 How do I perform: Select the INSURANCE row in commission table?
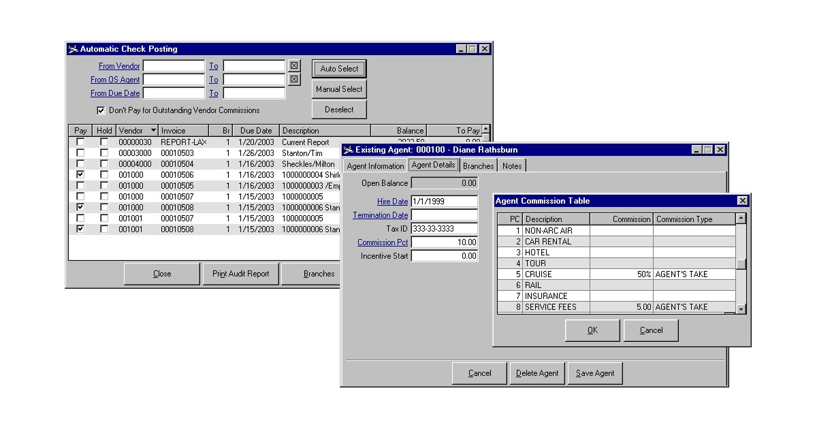click(x=616, y=296)
